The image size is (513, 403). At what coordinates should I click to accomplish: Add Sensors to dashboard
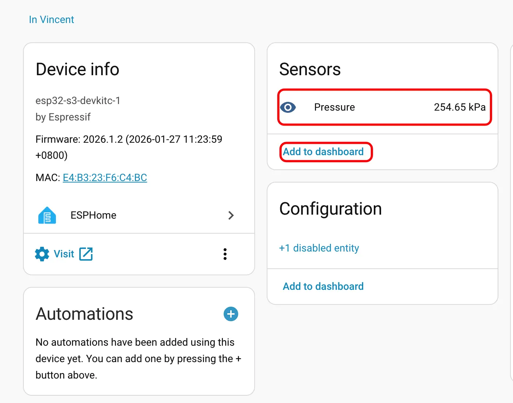[x=323, y=152]
